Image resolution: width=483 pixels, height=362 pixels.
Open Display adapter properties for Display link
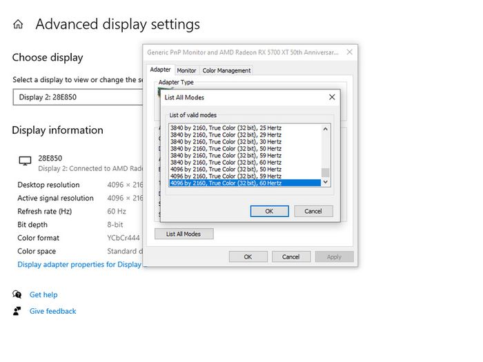point(79,264)
